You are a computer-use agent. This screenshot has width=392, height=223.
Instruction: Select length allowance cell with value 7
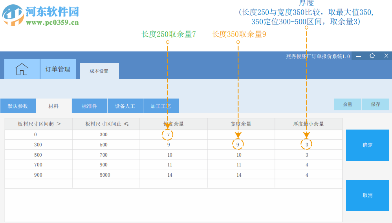(x=174, y=135)
